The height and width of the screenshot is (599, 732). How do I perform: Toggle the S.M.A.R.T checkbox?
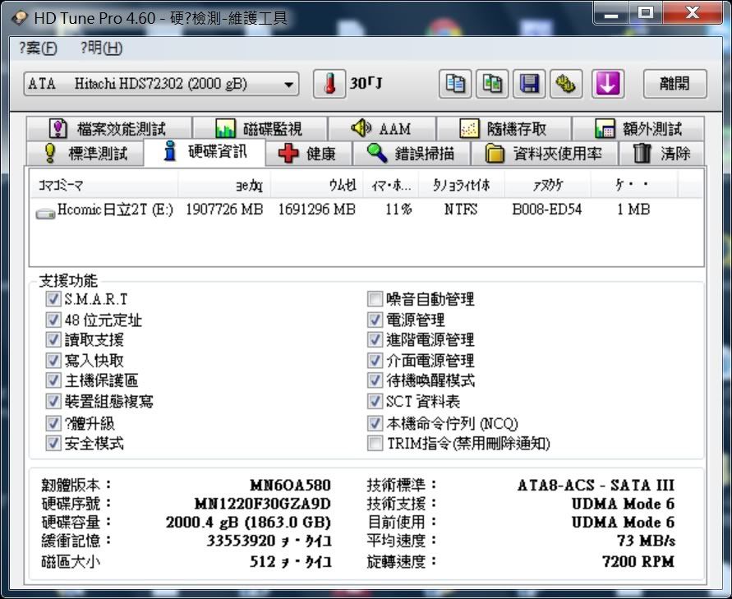(53, 299)
